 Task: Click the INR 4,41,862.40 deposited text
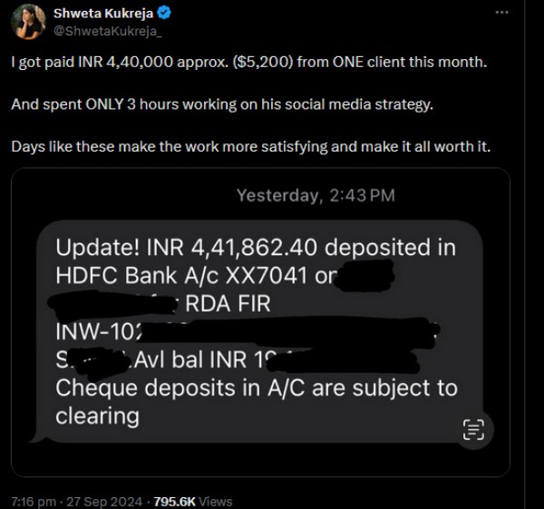(256, 247)
